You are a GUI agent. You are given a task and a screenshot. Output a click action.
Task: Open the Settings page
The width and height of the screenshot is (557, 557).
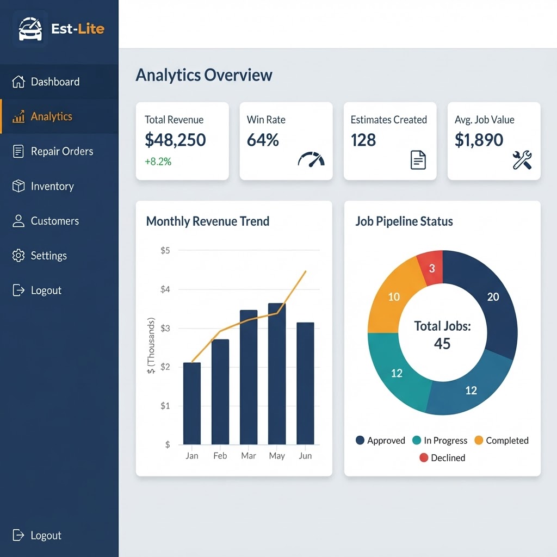click(59, 256)
